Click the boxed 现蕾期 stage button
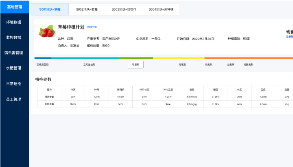 (136, 64)
